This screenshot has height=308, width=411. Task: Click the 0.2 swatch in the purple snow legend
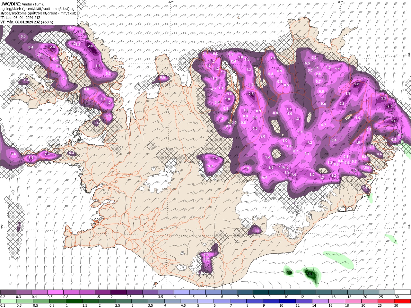pos(8,292)
